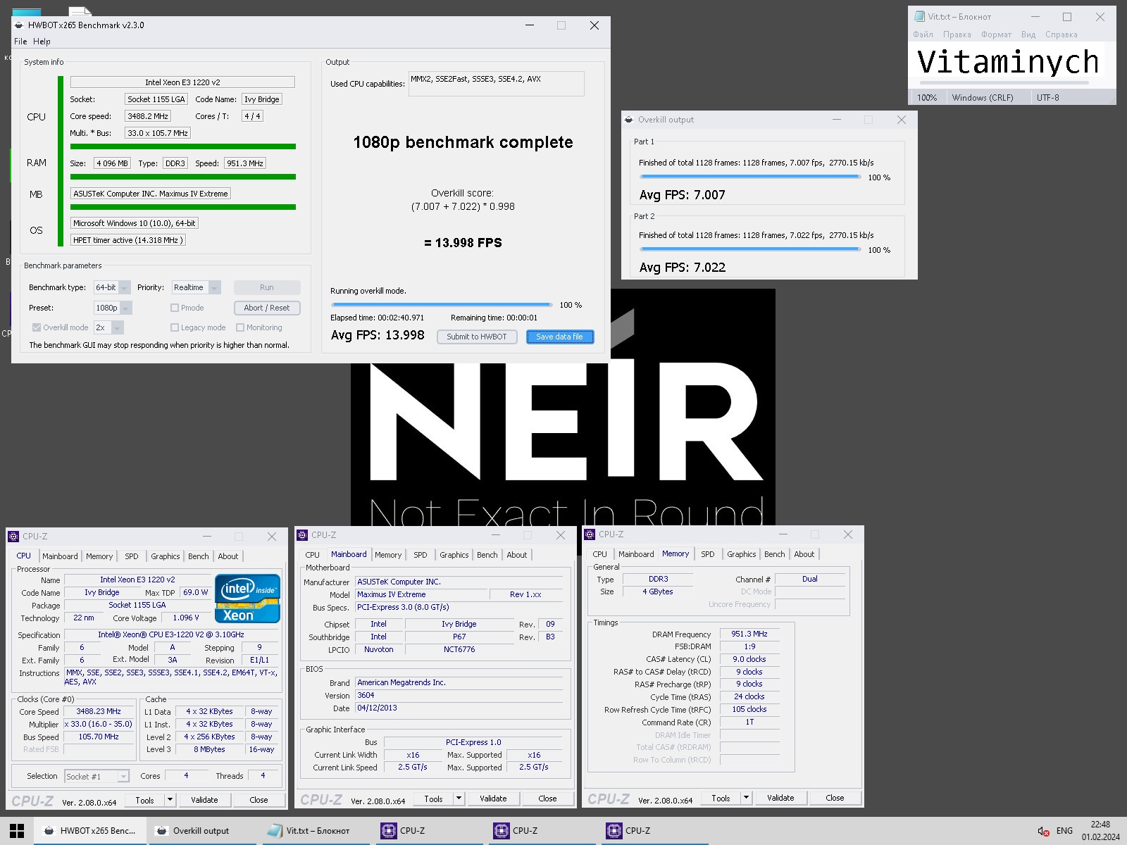Click CPU-Z Mainboard window title icon

tap(302, 535)
